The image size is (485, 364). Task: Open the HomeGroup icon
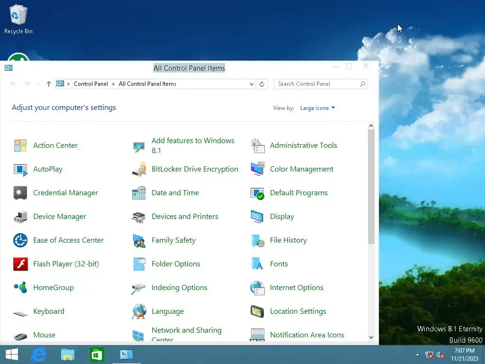click(x=20, y=288)
